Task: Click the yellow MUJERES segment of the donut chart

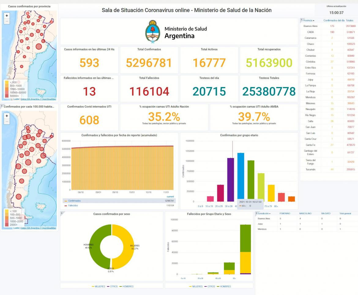Action: 128,247
